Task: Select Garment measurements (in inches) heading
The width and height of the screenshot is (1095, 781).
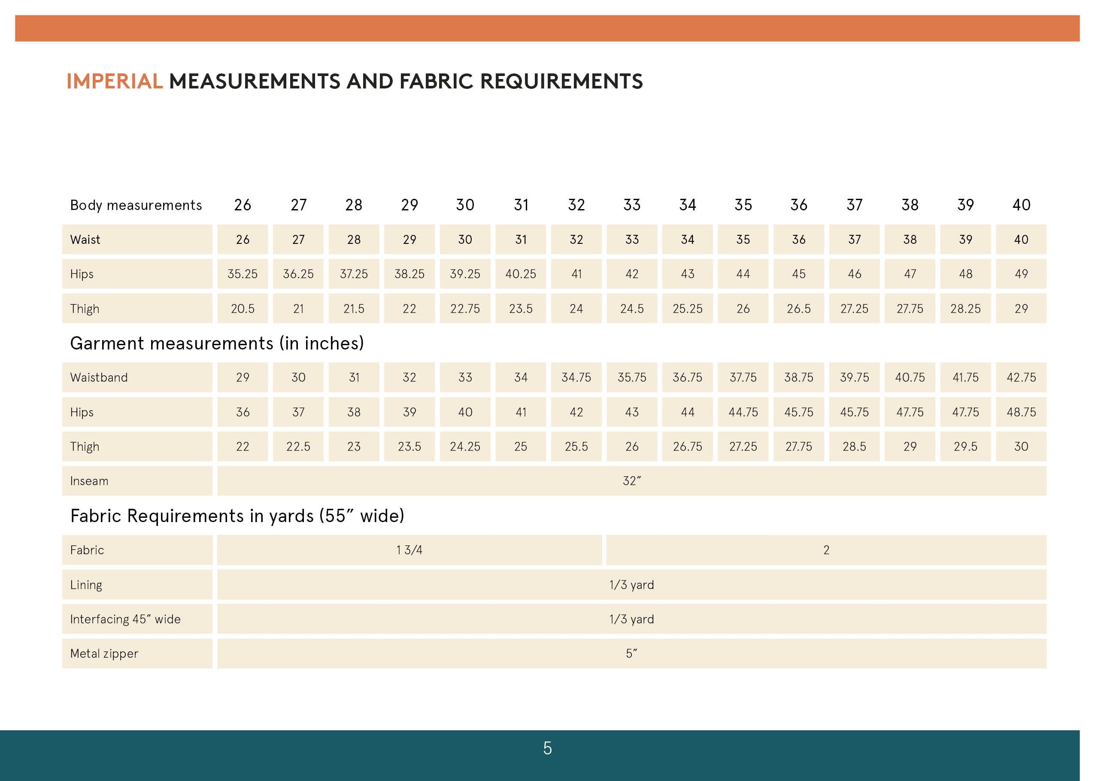Action: tap(217, 343)
